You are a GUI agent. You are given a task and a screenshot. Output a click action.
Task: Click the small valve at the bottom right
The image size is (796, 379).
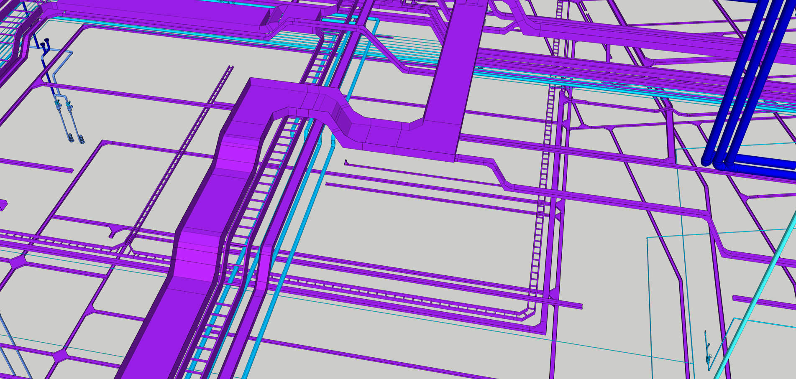tap(709, 357)
